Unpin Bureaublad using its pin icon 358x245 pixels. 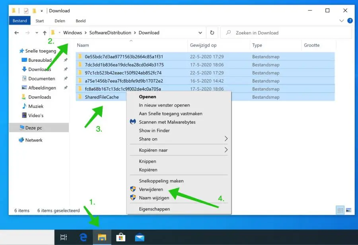pyautogui.click(x=66, y=60)
